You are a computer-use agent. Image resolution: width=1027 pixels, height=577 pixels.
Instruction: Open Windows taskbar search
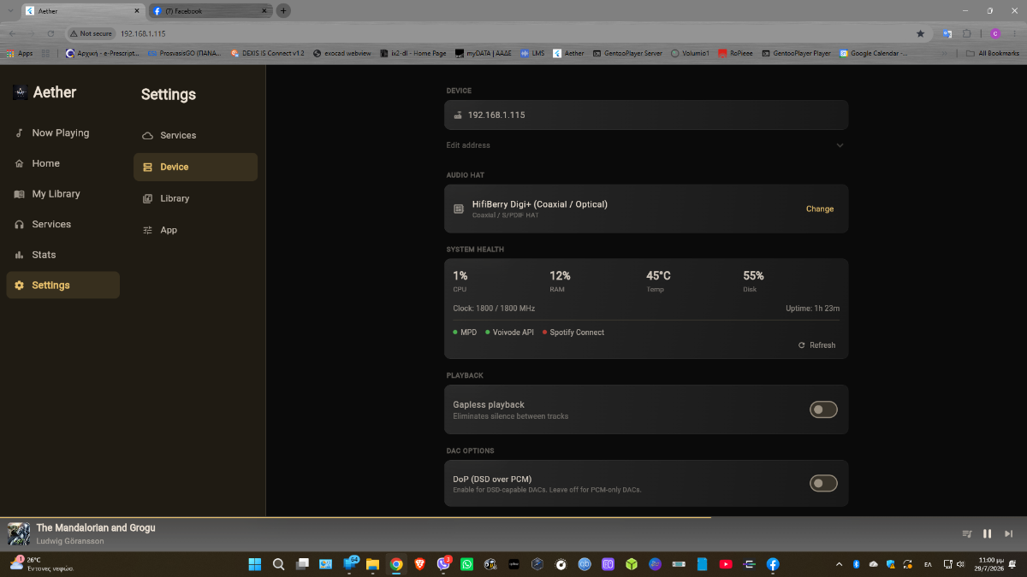pyautogui.click(x=278, y=564)
